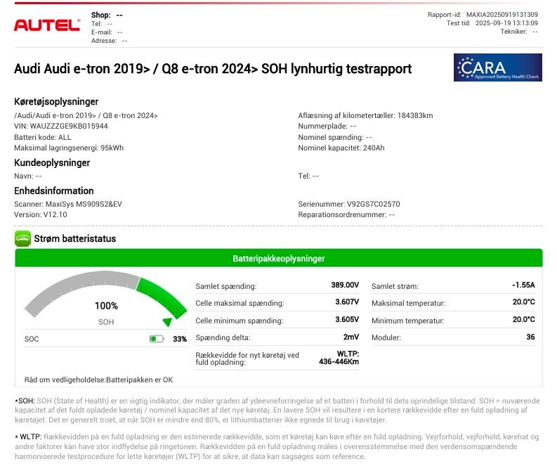Click the green car icon beside Strøm batteristatus

coord(22,239)
